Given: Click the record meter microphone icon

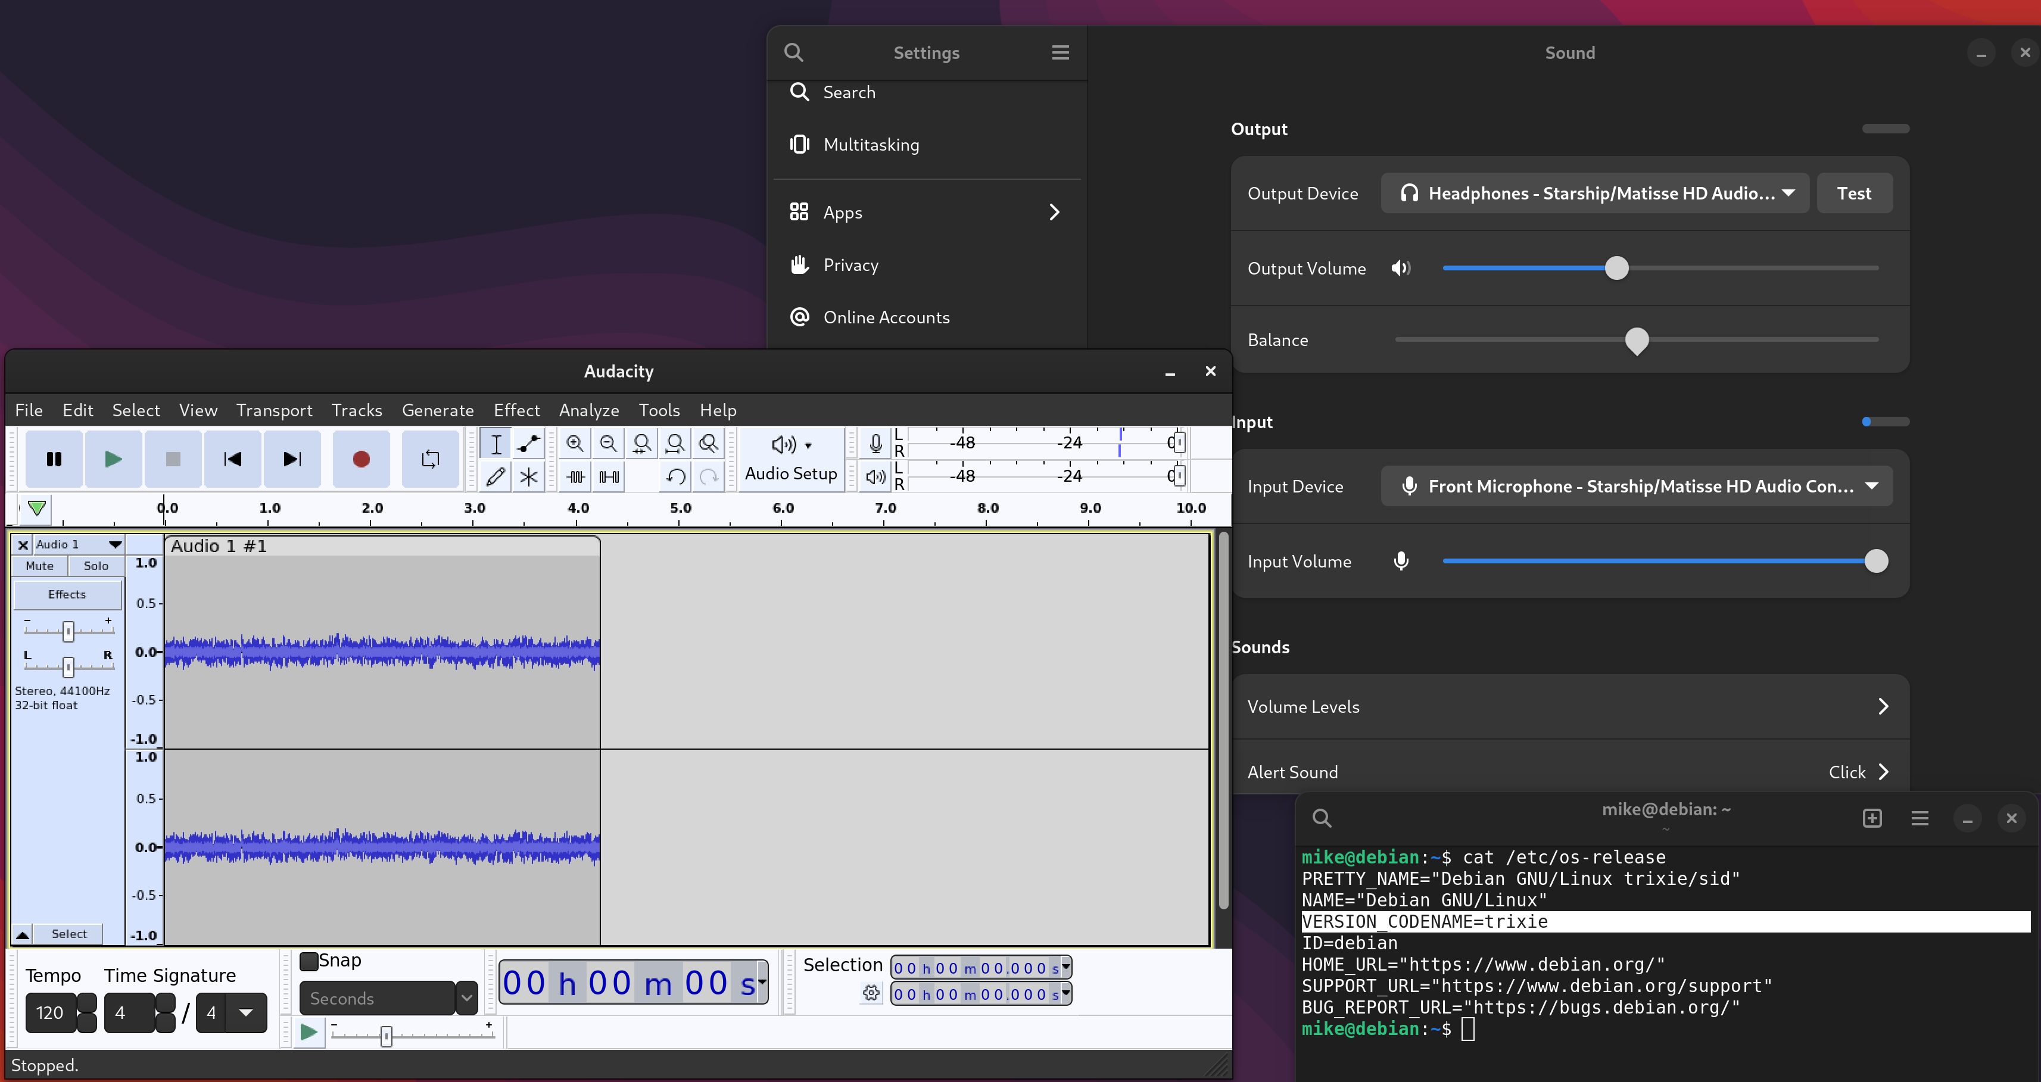Looking at the screenshot, I should point(875,444).
